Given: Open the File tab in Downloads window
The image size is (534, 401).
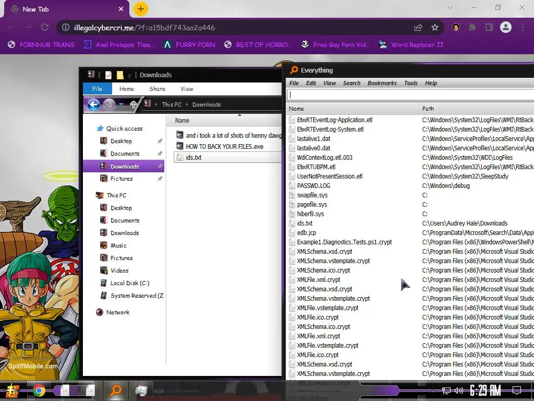Looking at the screenshot, I should click(x=98, y=89).
